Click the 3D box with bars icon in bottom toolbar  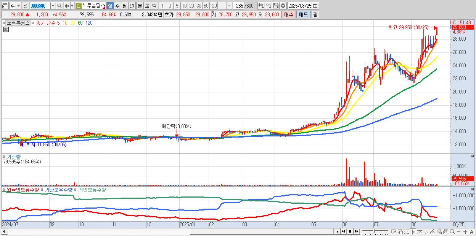click(x=439, y=231)
